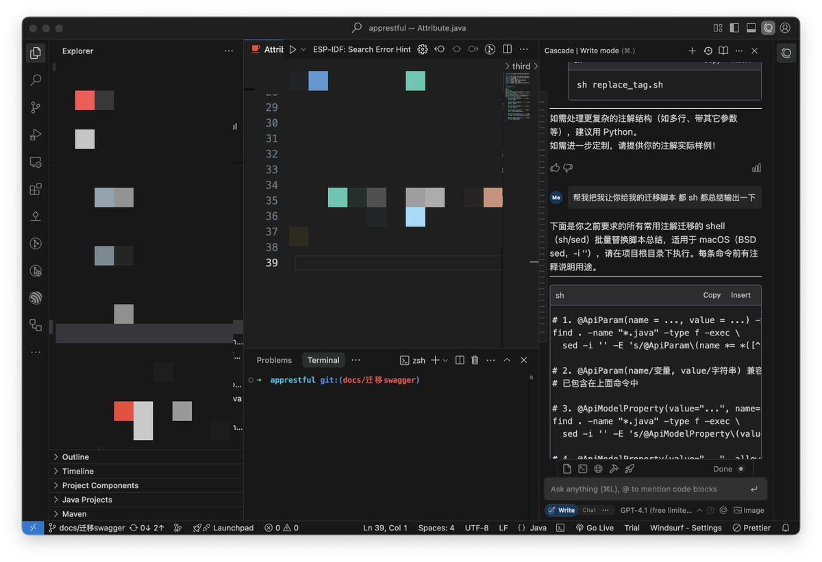Open Cascade conversation history clock icon

(x=708, y=51)
